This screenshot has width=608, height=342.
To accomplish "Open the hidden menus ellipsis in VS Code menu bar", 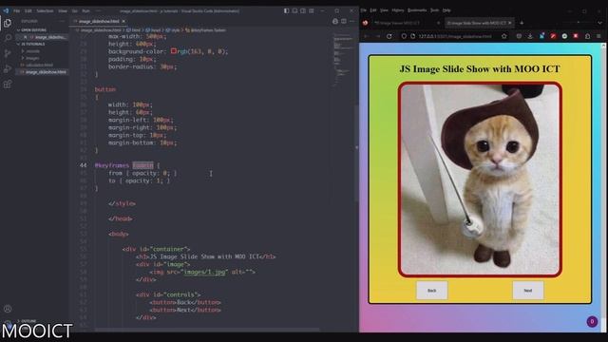I will pos(98,10).
